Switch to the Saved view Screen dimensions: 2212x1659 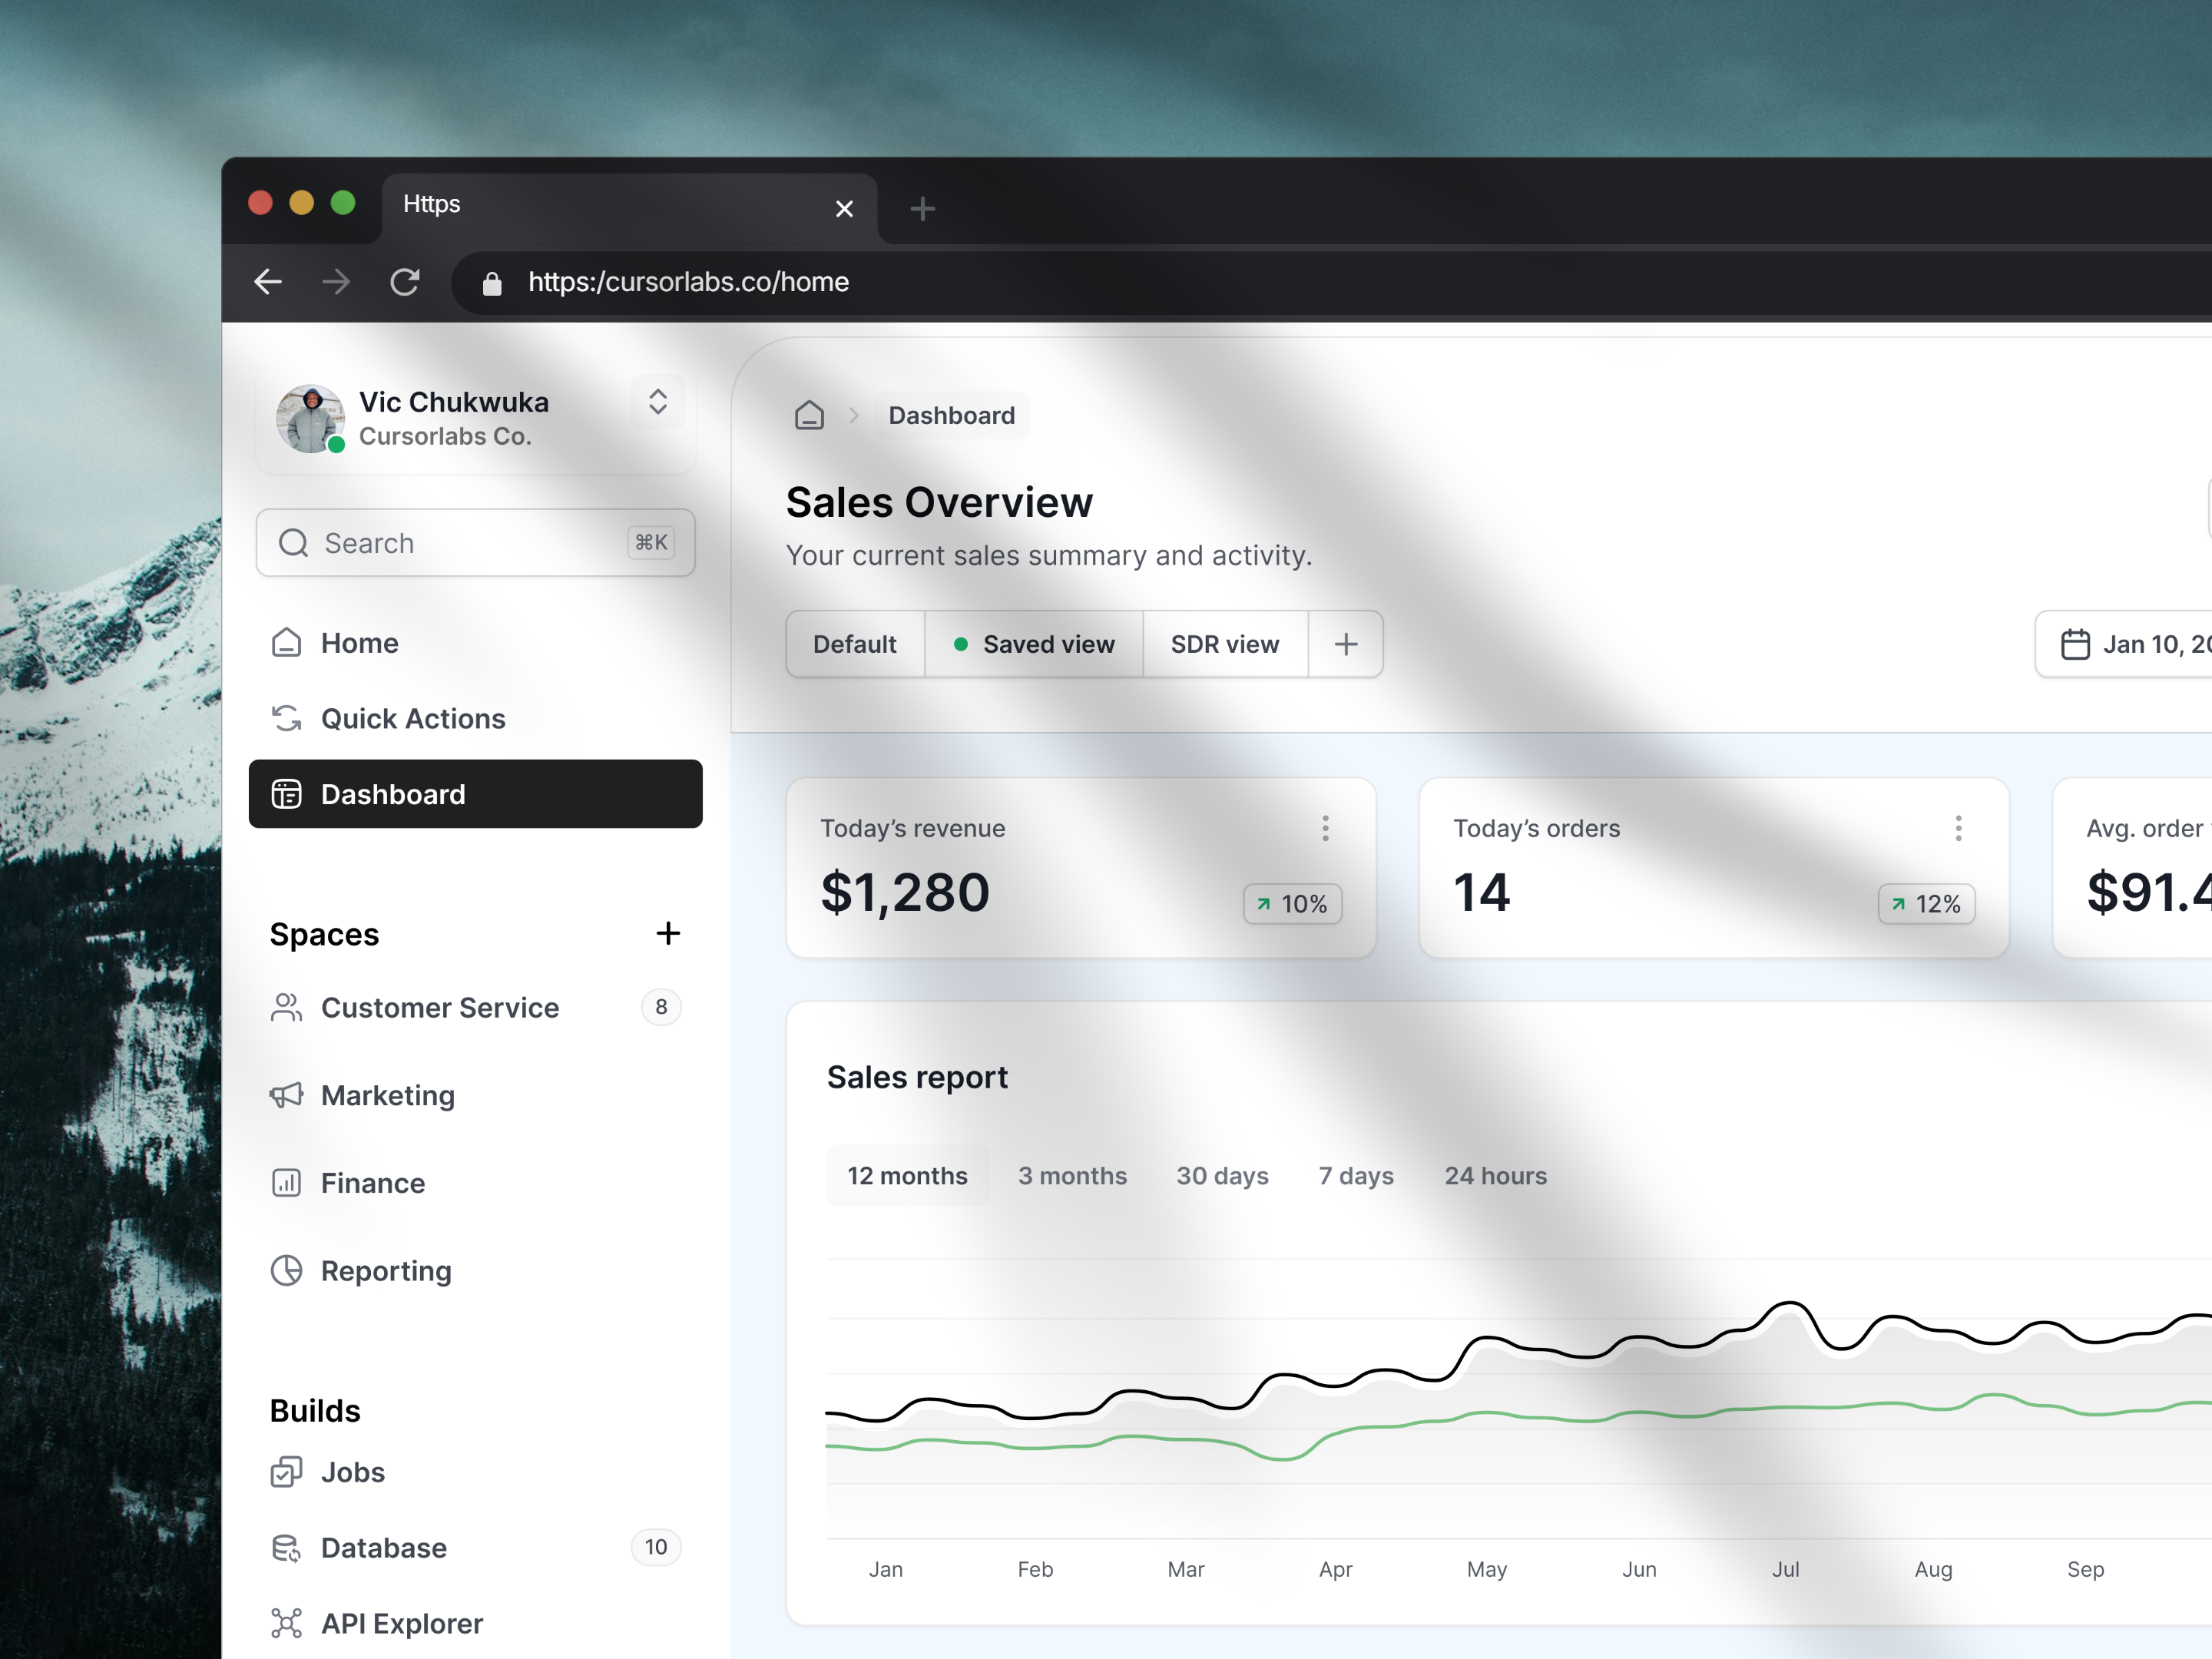coord(1049,644)
